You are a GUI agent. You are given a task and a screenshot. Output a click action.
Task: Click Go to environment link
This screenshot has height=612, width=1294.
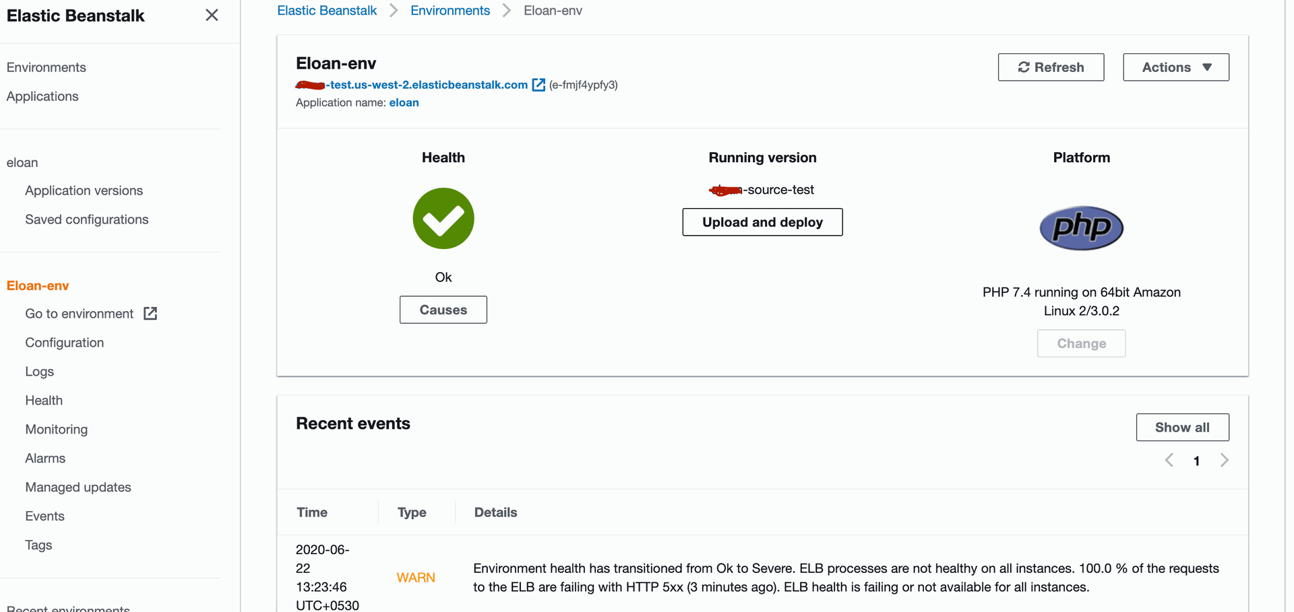click(x=80, y=314)
